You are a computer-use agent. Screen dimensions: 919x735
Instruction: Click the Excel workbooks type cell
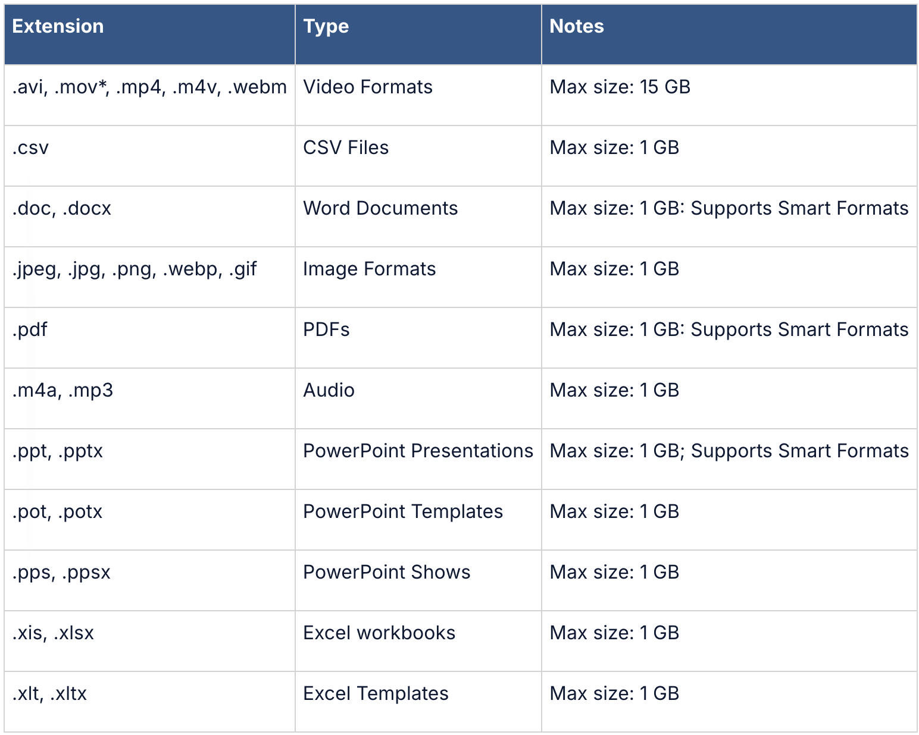tap(379, 633)
